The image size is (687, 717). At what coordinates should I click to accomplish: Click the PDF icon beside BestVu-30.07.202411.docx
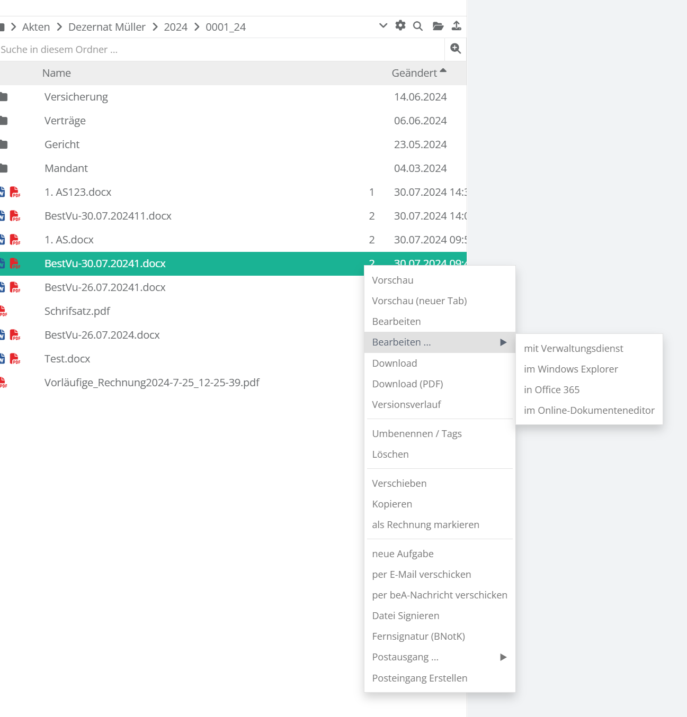[x=15, y=216]
